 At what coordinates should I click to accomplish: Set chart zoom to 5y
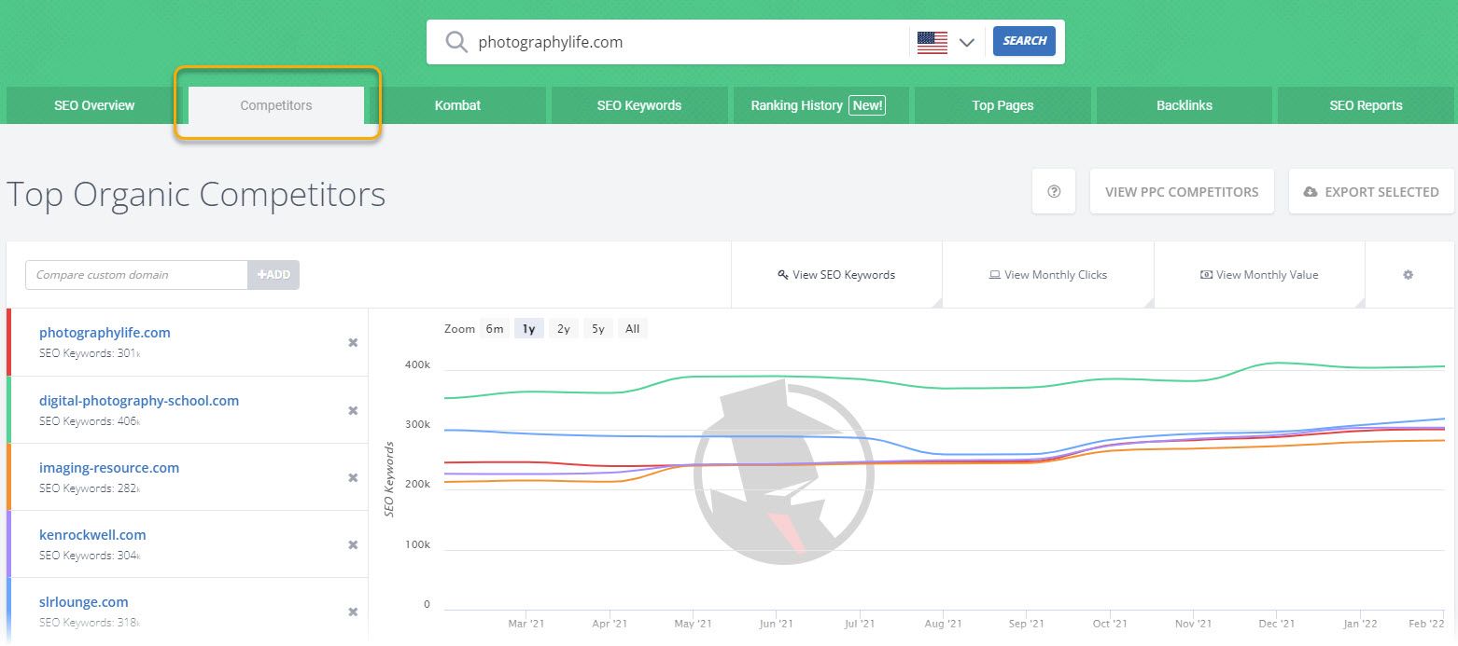point(597,328)
